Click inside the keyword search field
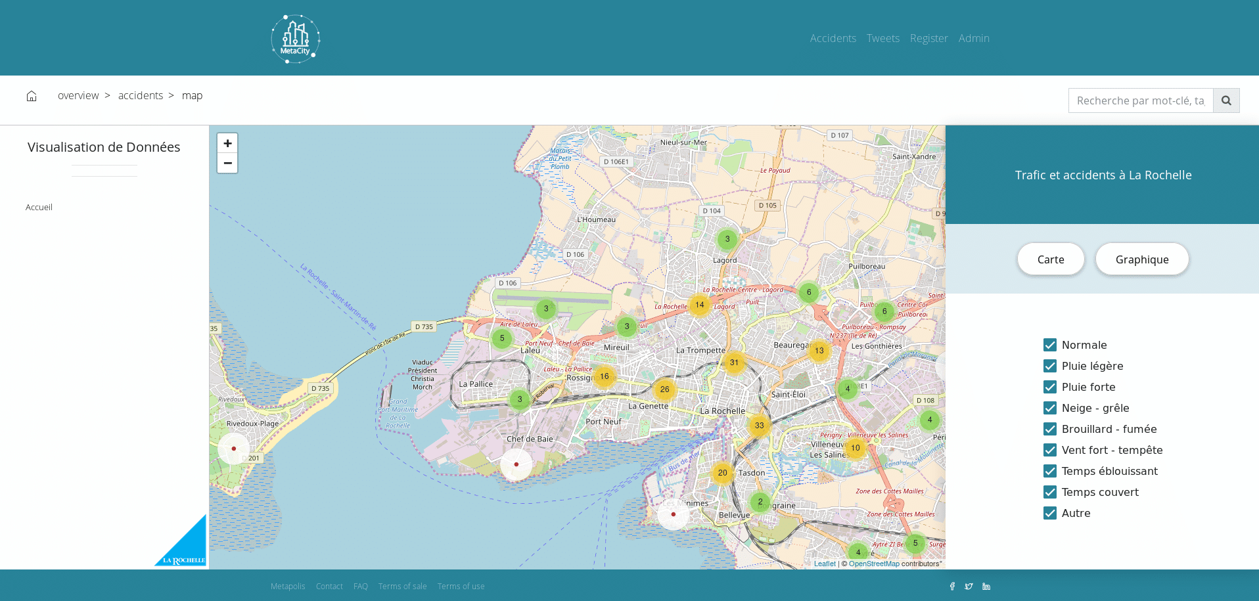 point(1140,100)
